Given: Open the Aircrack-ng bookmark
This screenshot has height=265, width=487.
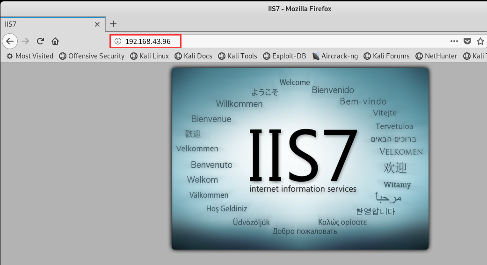Looking at the screenshot, I should (335, 56).
